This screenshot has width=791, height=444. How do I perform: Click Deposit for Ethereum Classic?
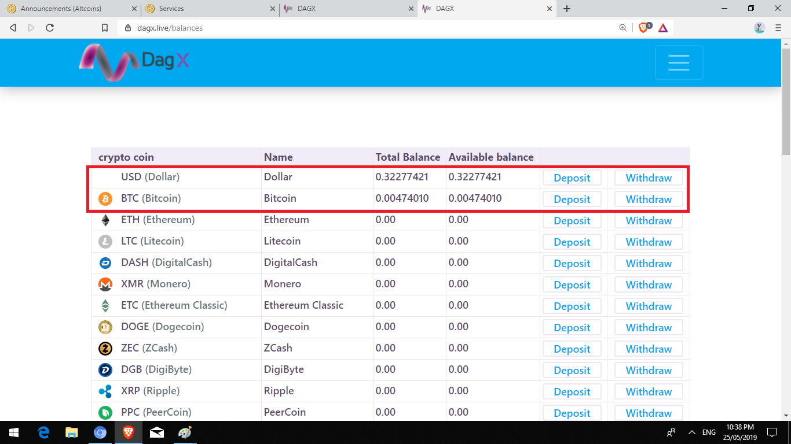tap(572, 306)
